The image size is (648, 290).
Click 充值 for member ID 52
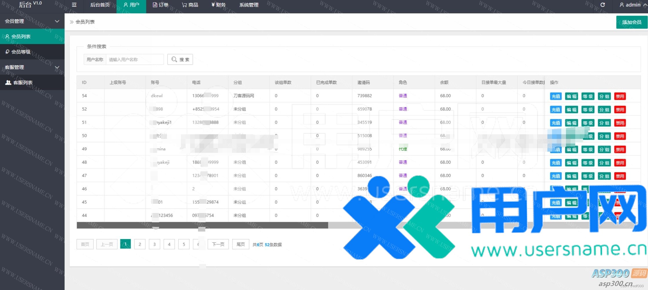556,110
